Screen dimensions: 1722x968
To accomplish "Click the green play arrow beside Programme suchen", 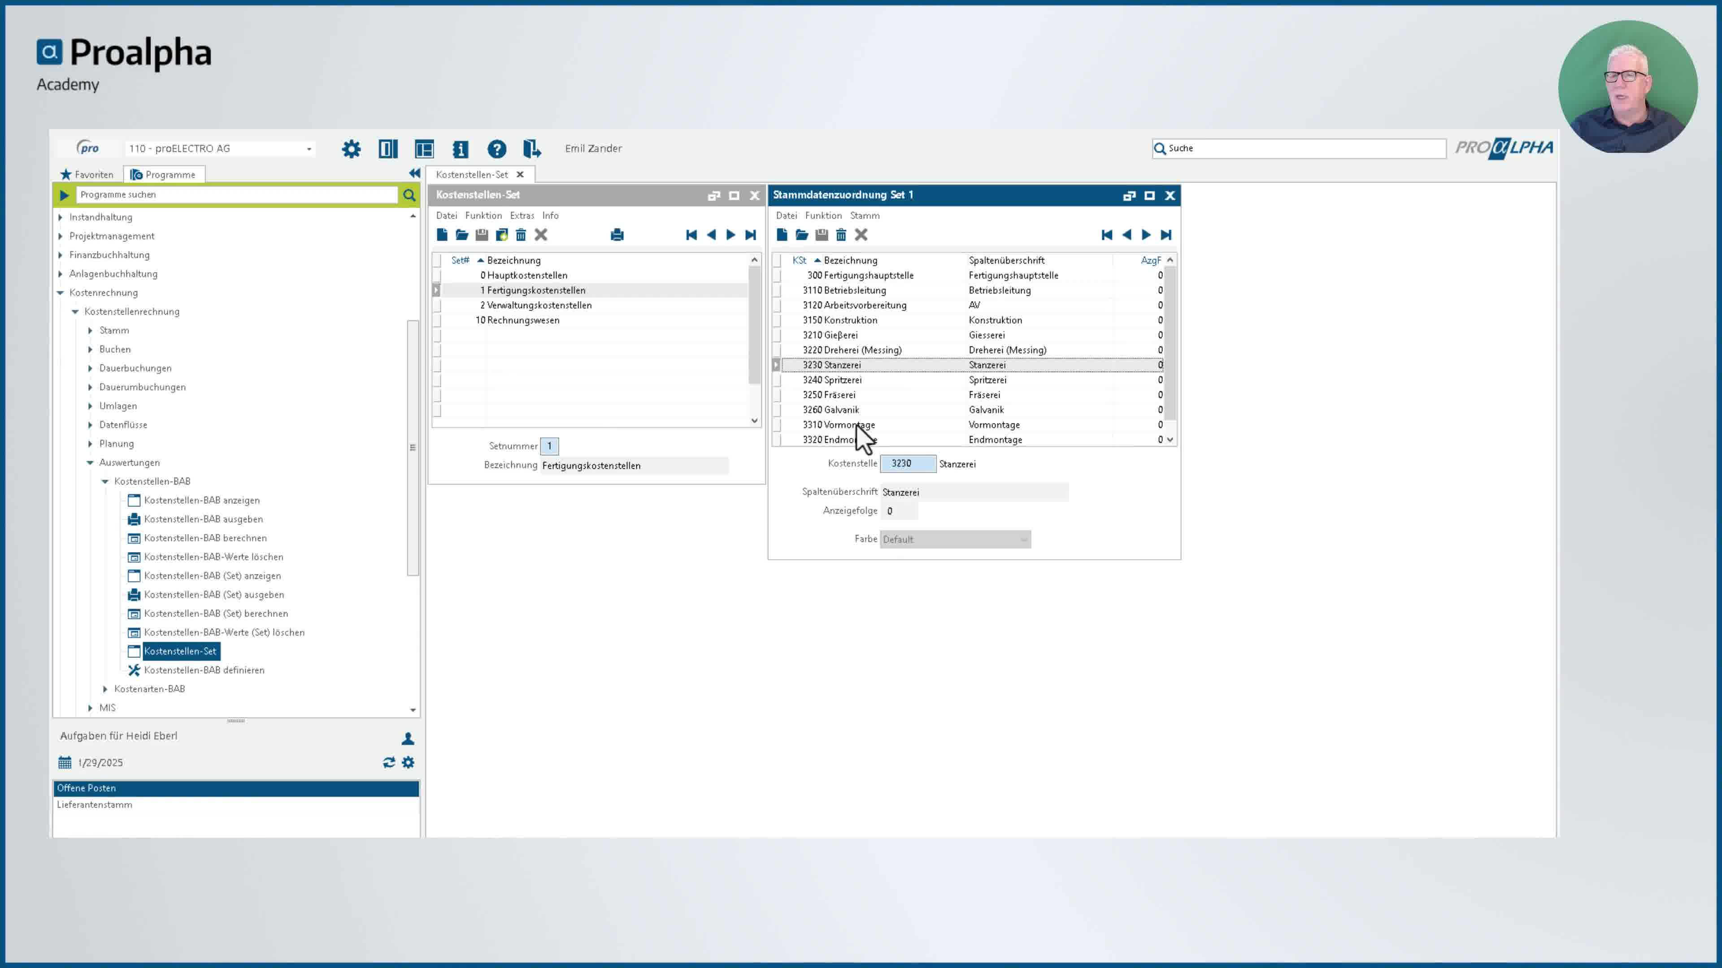I will [x=64, y=194].
